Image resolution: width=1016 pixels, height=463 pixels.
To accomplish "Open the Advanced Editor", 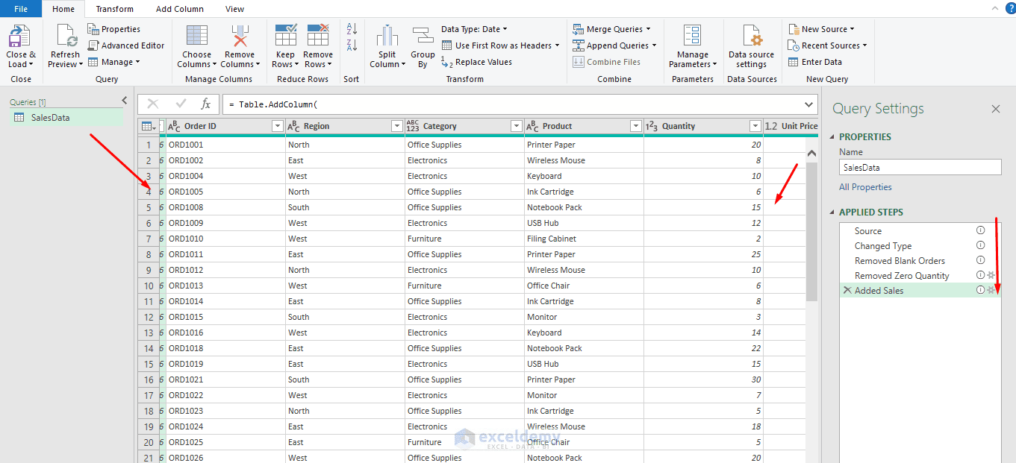I will pyautogui.click(x=125, y=45).
